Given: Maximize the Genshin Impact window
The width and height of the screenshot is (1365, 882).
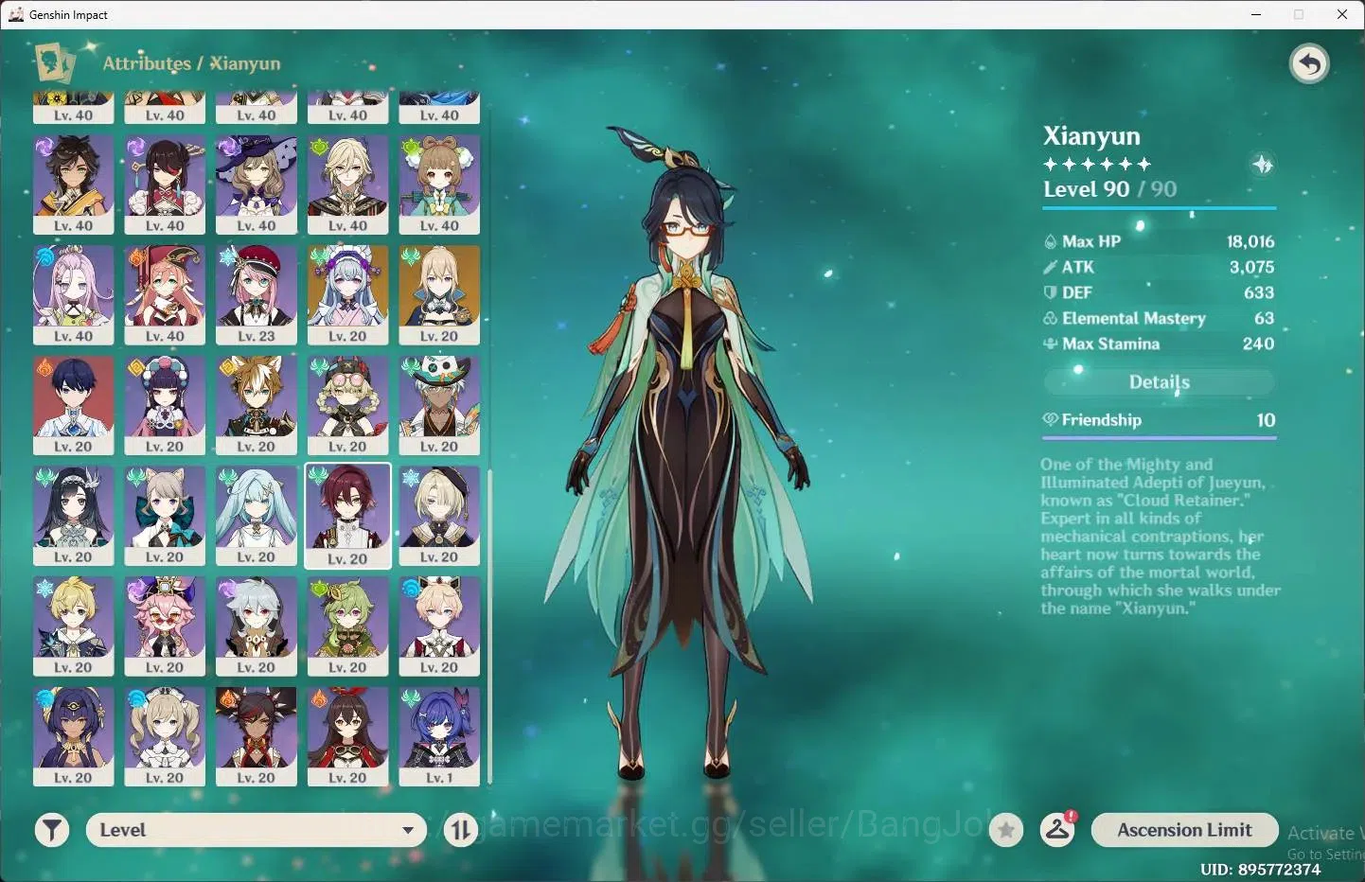Looking at the screenshot, I should (1299, 14).
